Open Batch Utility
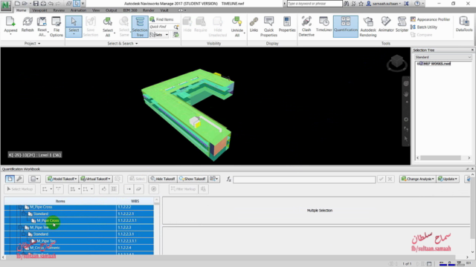The height and width of the screenshot is (267, 476). pos(424,27)
